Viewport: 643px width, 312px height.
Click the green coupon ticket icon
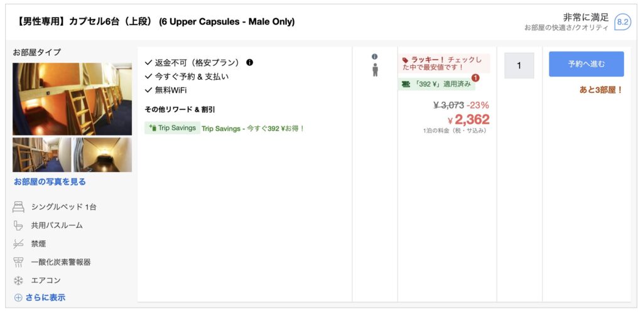coord(406,83)
